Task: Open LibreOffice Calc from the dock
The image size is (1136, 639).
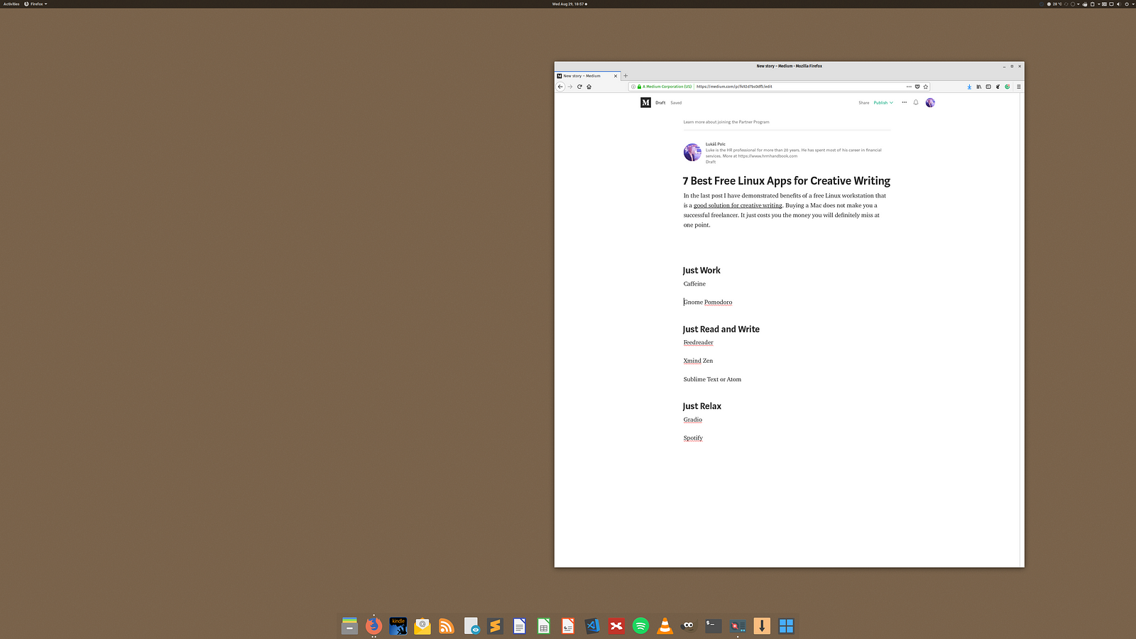Action: (x=544, y=626)
